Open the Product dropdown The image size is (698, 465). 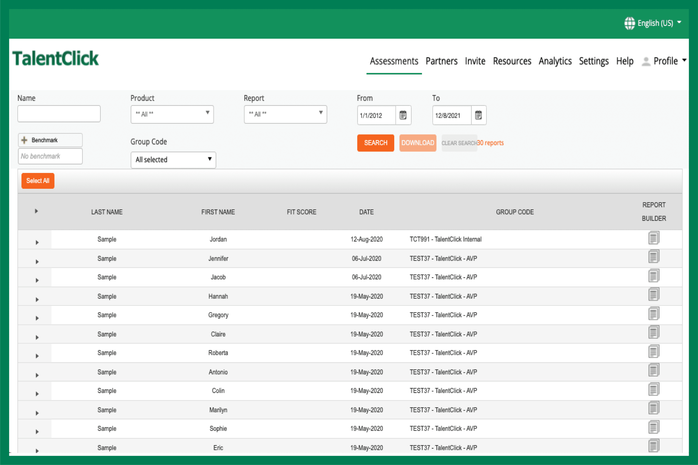click(172, 114)
